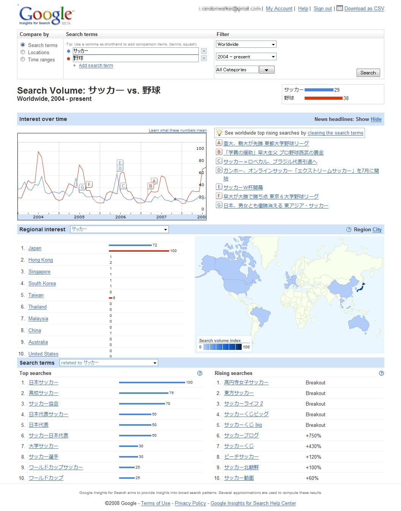This screenshot has height=511, width=401.
Task: Open Learn what these numbers mean link
Action: 178,130
